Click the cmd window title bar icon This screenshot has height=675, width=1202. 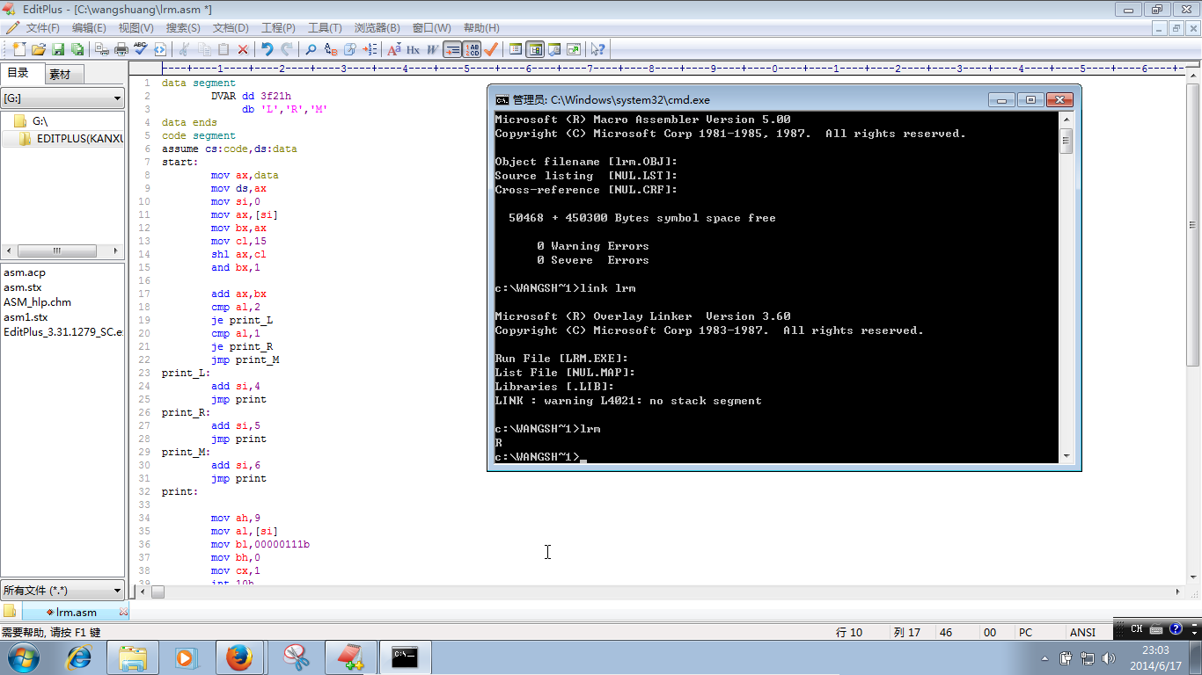coord(502,100)
